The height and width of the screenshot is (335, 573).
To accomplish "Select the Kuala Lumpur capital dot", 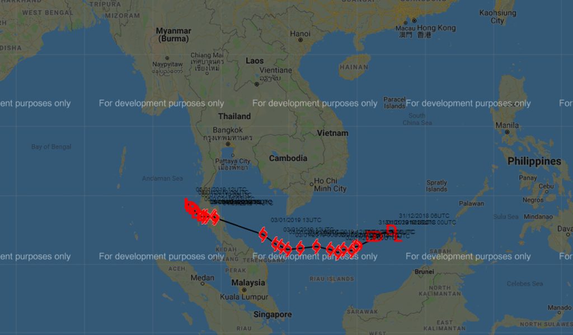I will pyautogui.click(x=244, y=290).
